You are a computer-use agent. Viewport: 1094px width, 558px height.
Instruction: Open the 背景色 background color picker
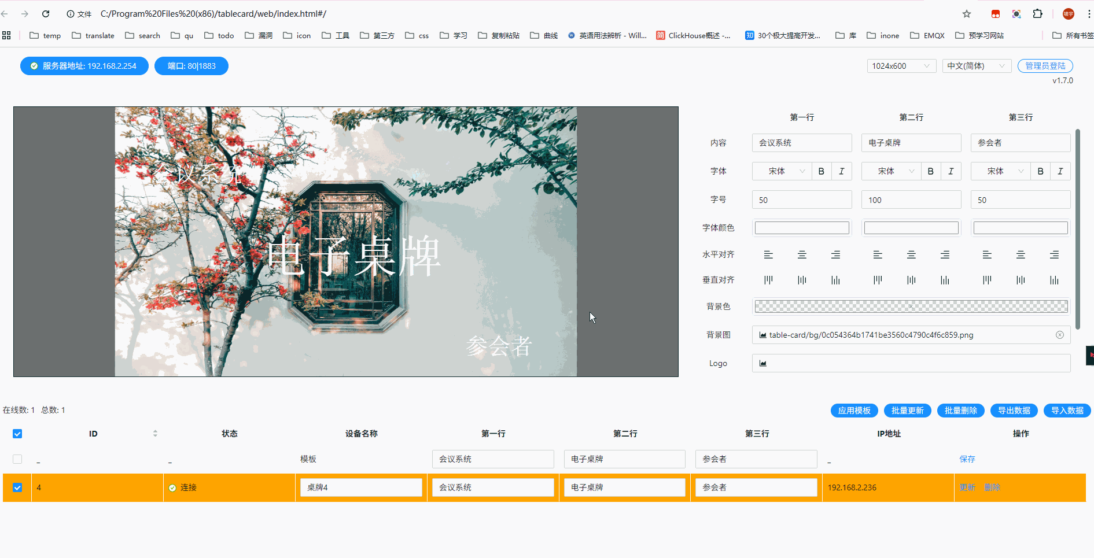click(x=911, y=306)
